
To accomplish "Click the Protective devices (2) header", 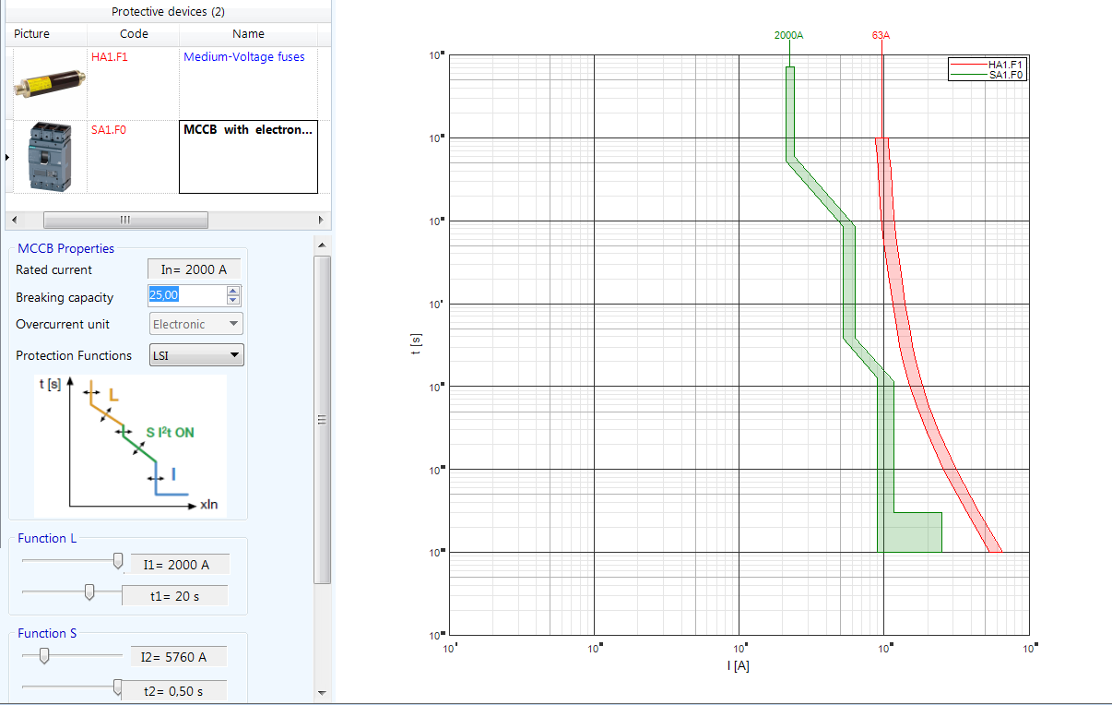I will [x=166, y=11].
